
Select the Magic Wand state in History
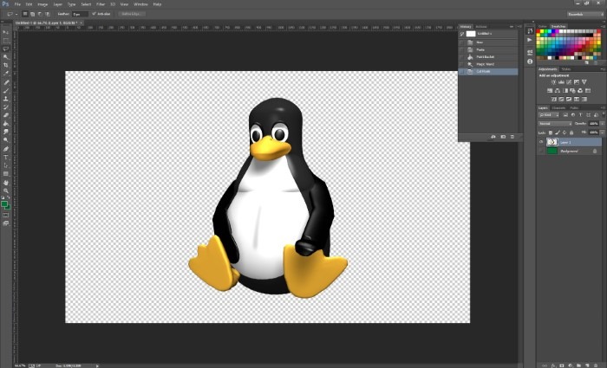click(488, 64)
